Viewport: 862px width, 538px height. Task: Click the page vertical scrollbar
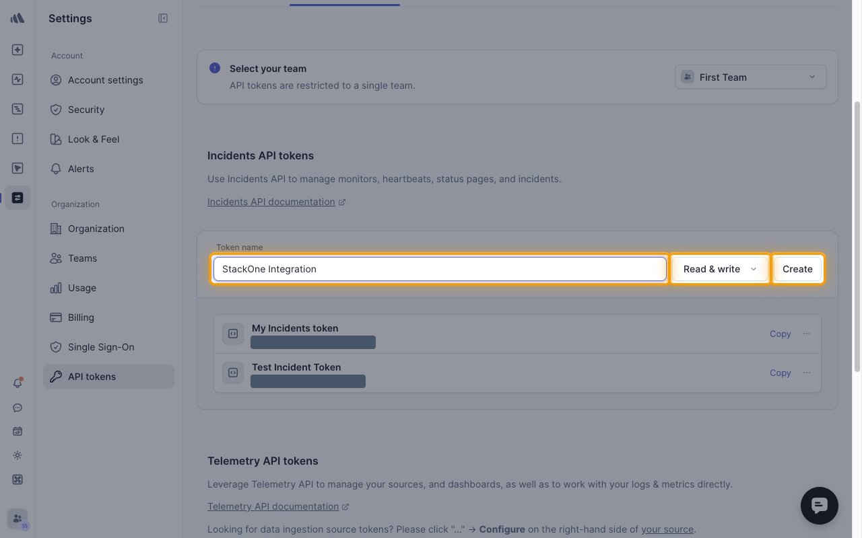pos(857,235)
